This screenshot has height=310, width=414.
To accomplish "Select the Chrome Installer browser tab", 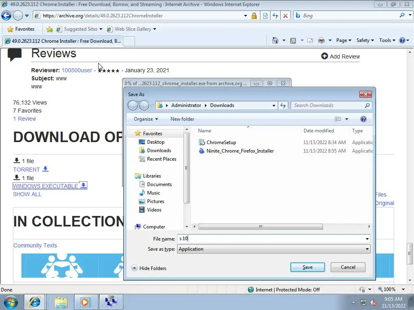I will tap(63, 41).
